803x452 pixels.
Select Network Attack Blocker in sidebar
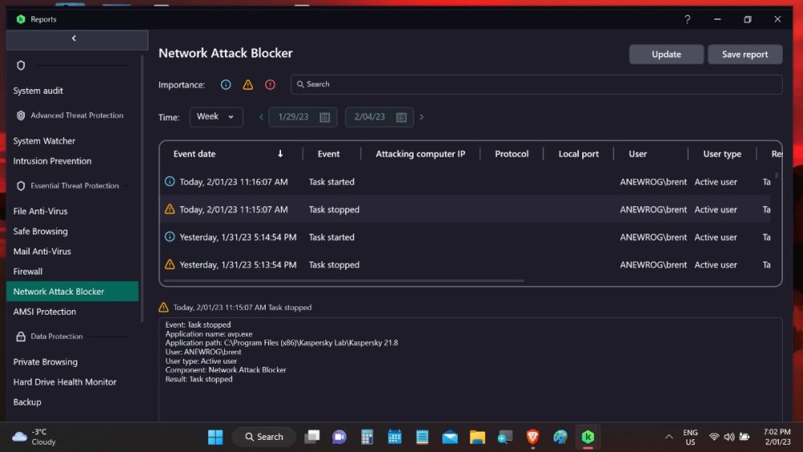(x=72, y=291)
